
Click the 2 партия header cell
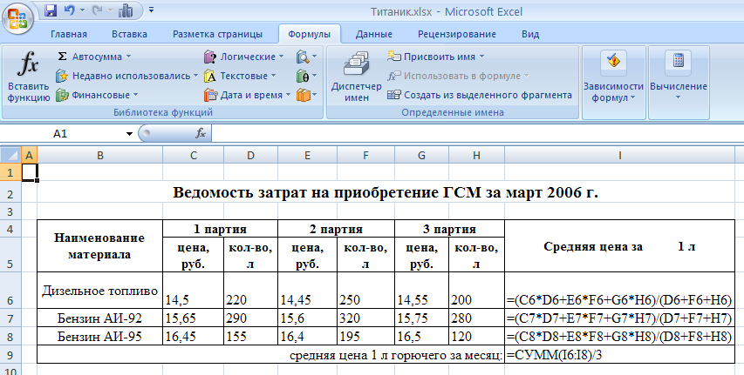[x=336, y=229]
